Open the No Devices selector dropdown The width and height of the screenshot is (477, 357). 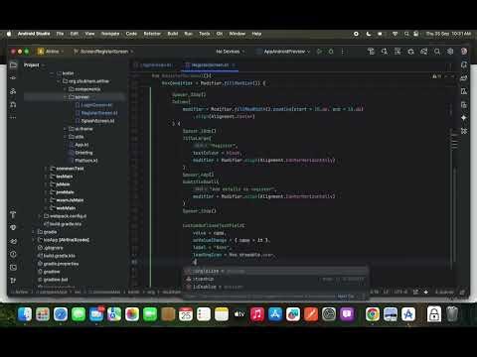pos(231,52)
